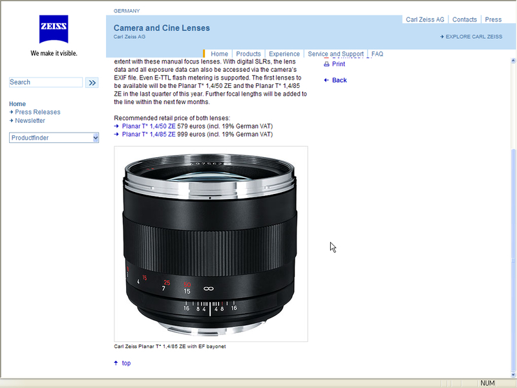The image size is (517, 388).
Task: Open Newsletter in the sidebar
Action: click(30, 121)
